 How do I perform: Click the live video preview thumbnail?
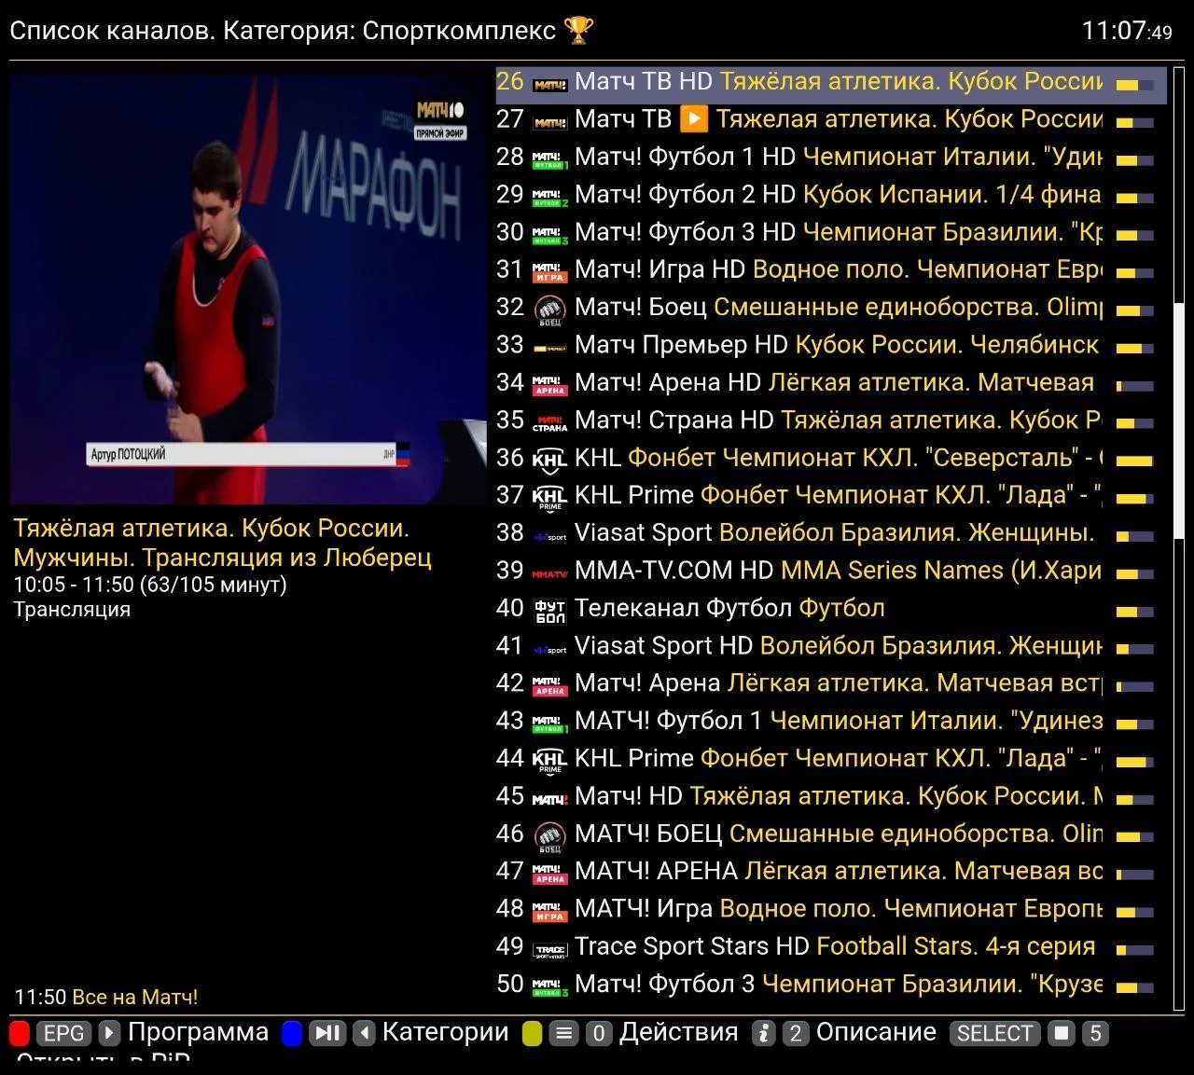[x=247, y=289]
